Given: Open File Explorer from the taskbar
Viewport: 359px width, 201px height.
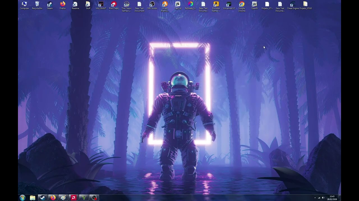Looking at the screenshot, I should point(33,198).
